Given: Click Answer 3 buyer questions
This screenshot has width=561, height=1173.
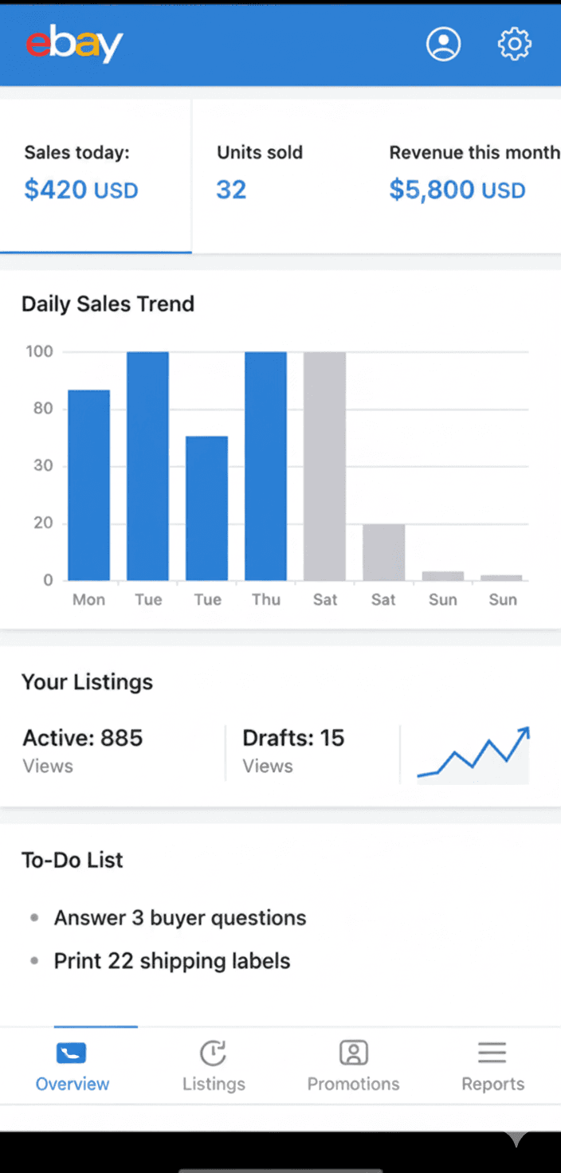Looking at the screenshot, I should click(x=179, y=918).
